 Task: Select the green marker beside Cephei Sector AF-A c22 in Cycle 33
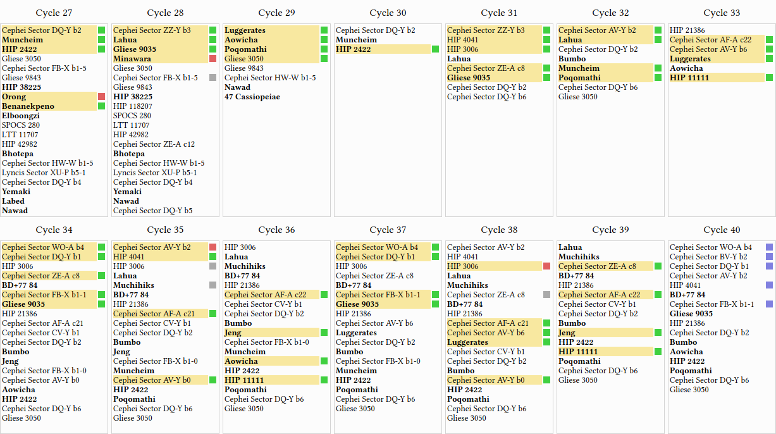tap(769, 40)
